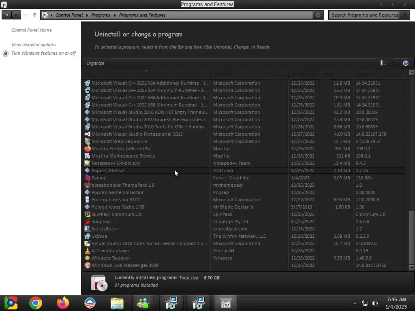Select Papers, Please row
415x311 pixels.
(244, 170)
